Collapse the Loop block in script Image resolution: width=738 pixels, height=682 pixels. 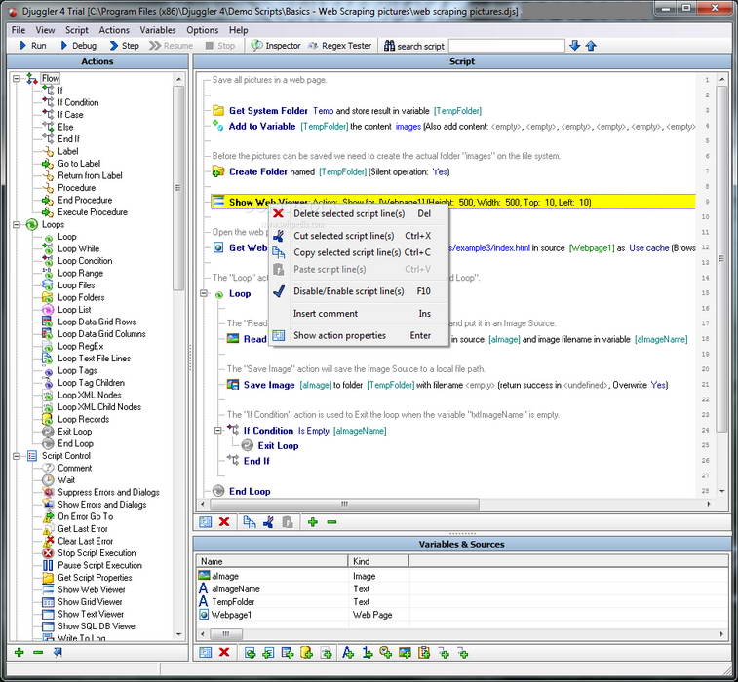(x=204, y=293)
